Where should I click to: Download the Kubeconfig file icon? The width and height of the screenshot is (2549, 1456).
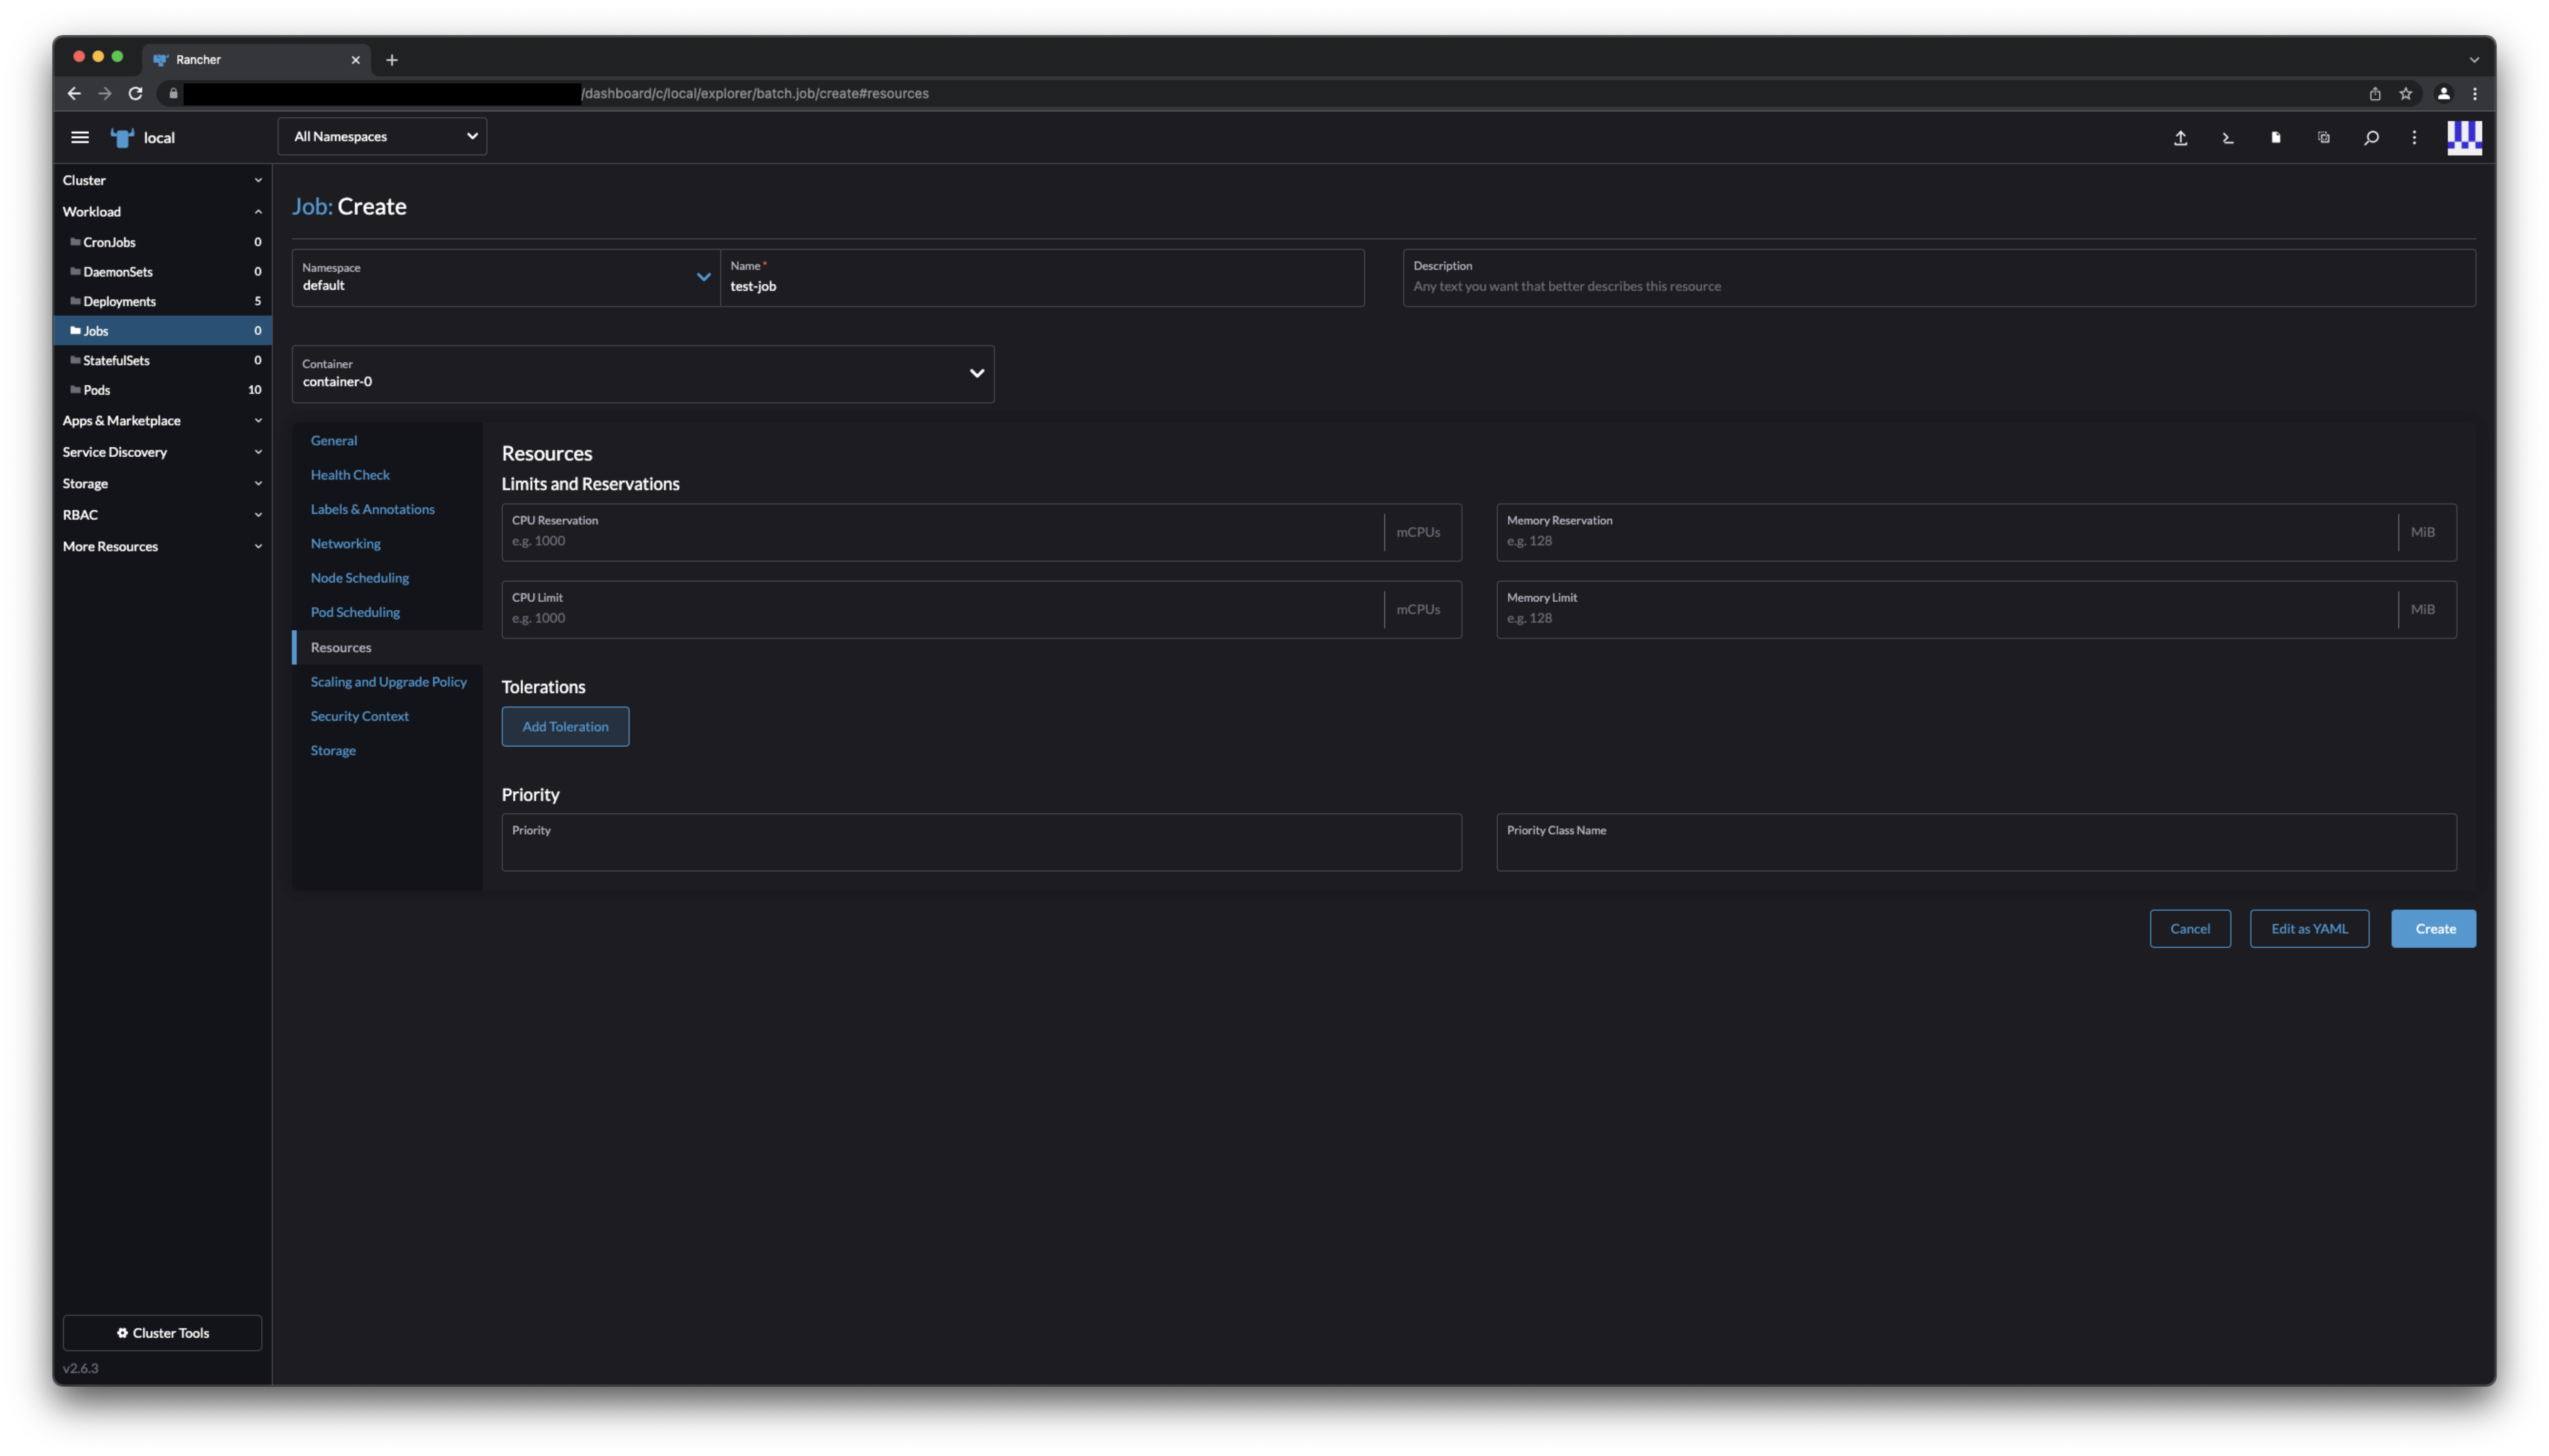(x=2275, y=137)
